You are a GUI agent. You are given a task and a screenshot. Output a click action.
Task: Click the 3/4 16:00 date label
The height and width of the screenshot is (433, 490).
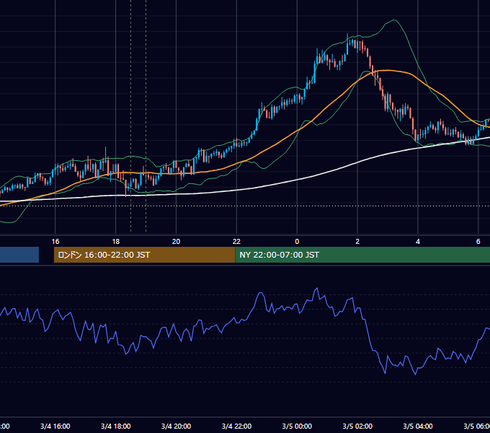[x=55, y=427]
